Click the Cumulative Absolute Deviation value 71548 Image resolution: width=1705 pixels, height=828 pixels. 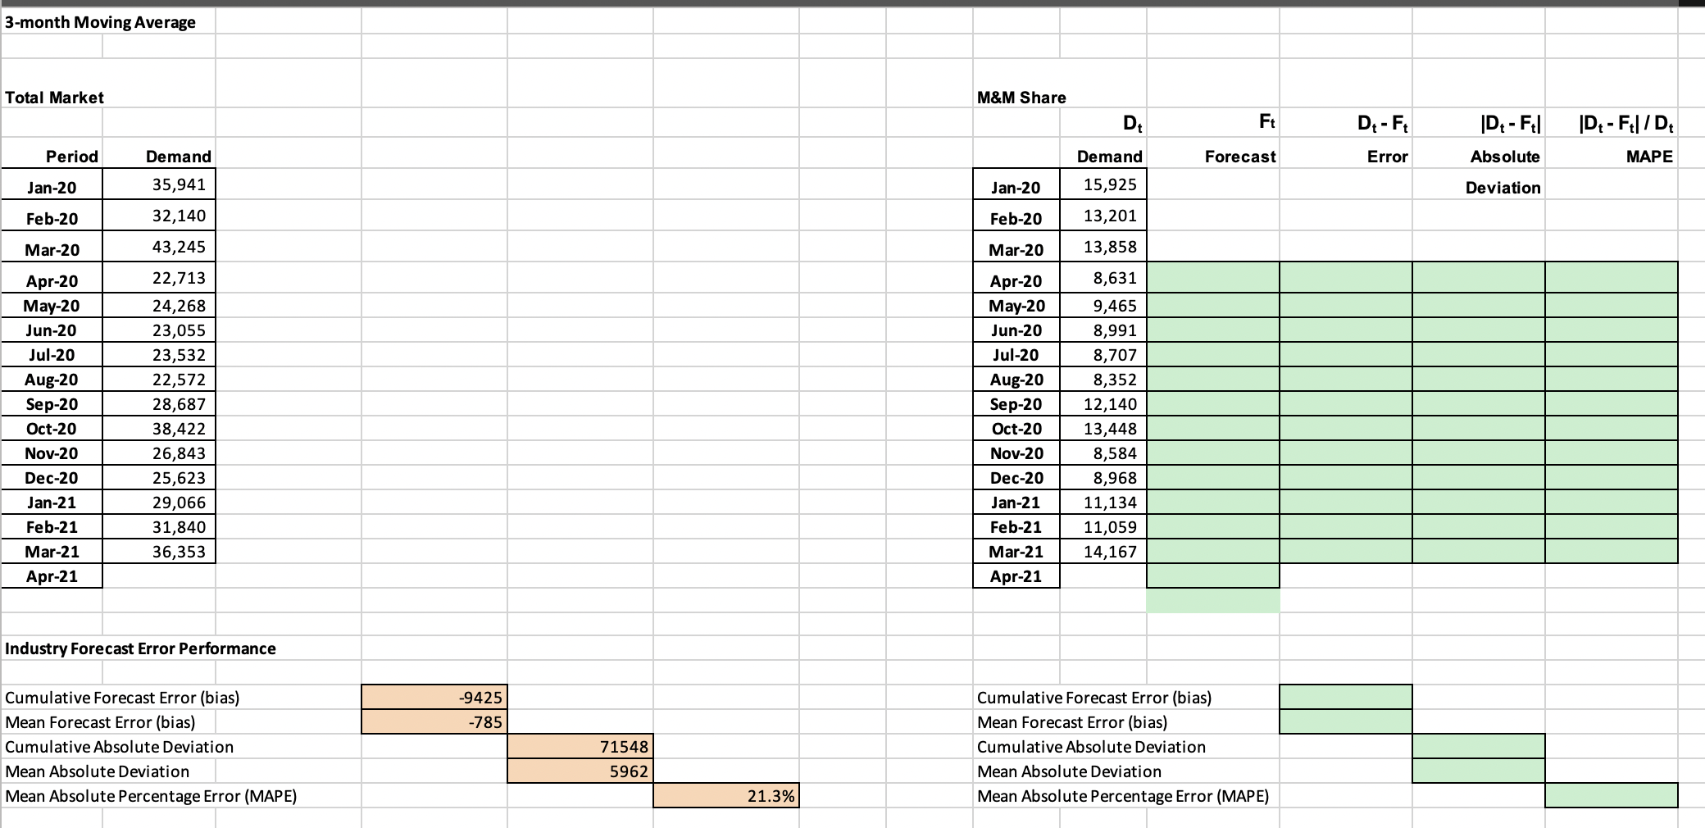click(580, 746)
